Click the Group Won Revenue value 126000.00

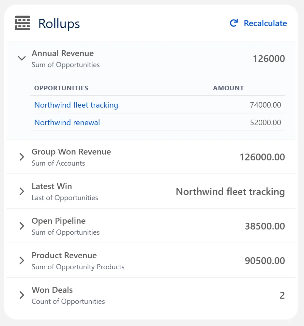coord(262,157)
